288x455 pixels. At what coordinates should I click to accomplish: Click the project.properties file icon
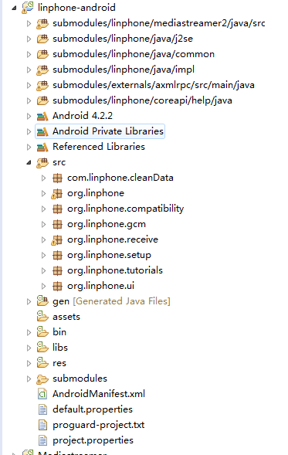click(x=42, y=440)
